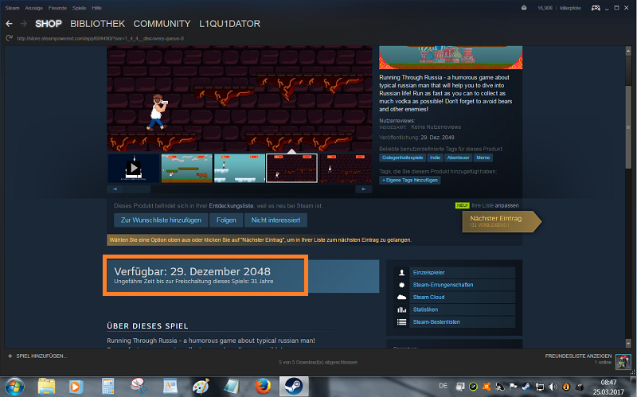Image resolution: width=637 pixels, height=397 pixels.
Task: Open the Anzeige menu
Action: (x=33, y=8)
